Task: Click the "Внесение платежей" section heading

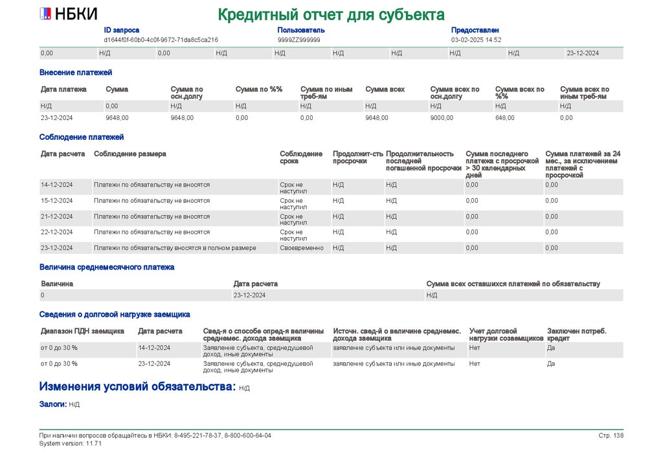Action: [x=76, y=73]
